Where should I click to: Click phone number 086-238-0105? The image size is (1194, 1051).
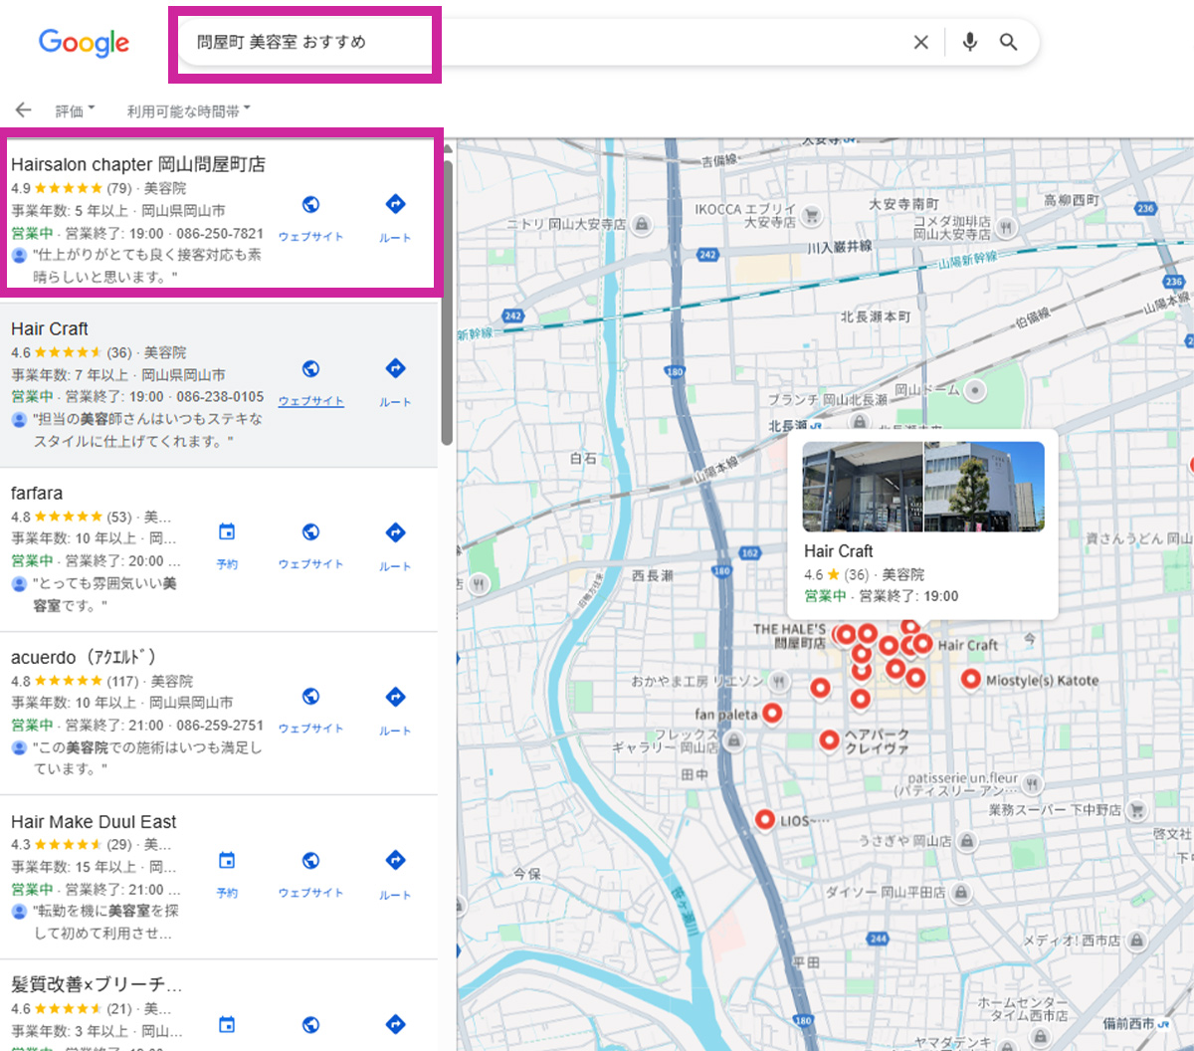point(220,396)
